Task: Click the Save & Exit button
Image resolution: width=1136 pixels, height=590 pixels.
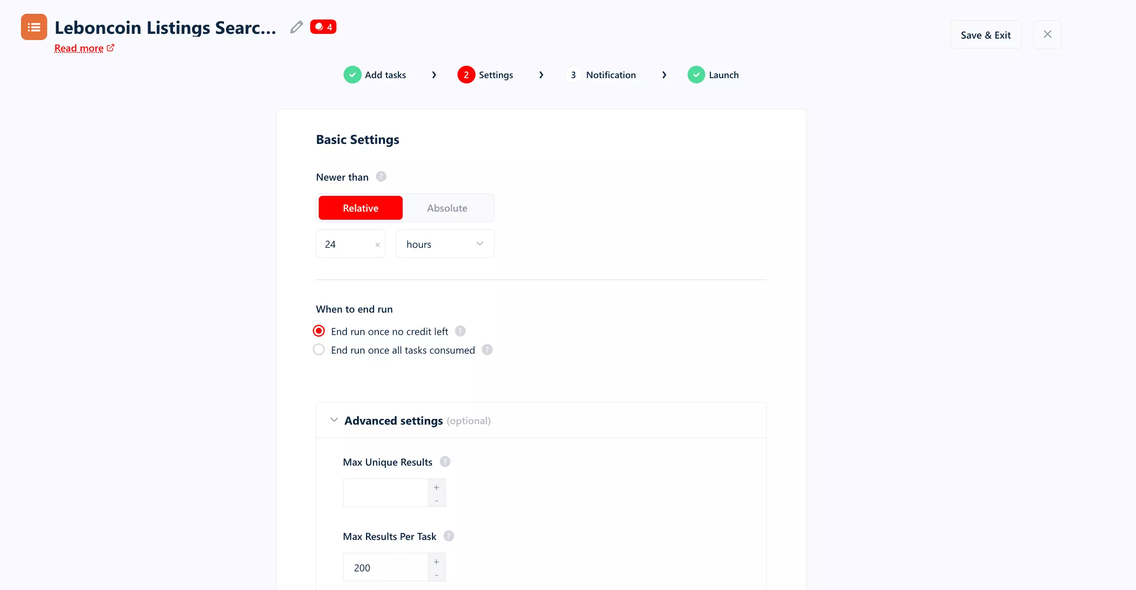Action: 986,34
